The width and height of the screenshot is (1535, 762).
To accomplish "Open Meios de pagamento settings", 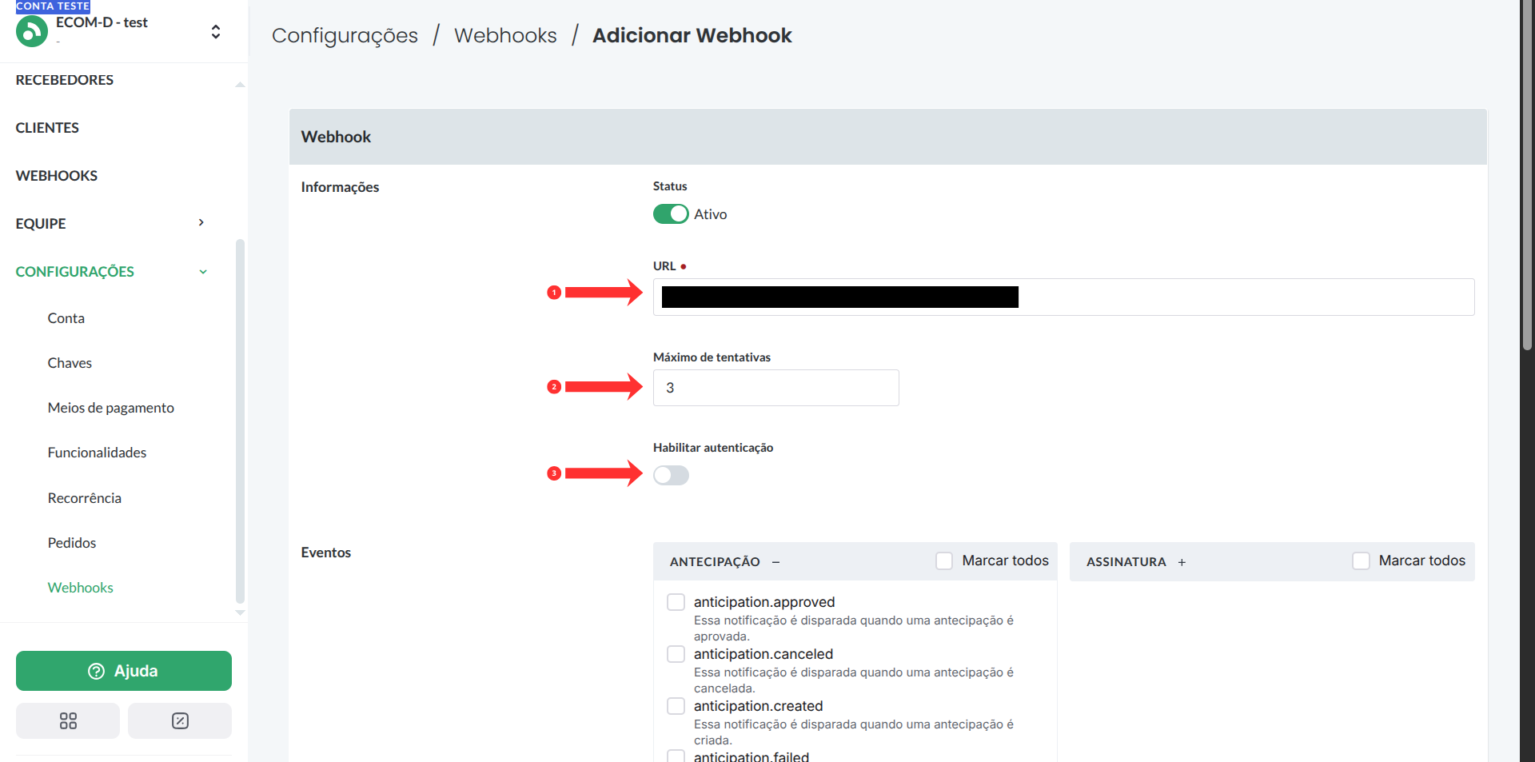I will tap(110, 408).
